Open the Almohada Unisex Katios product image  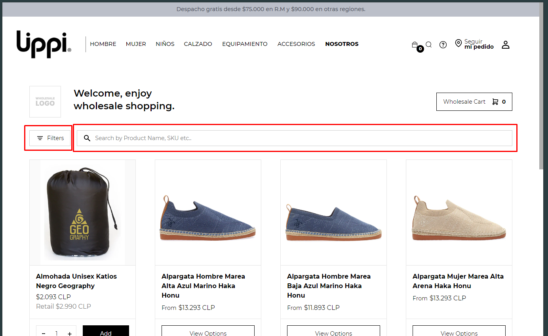(x=82, y=213)
